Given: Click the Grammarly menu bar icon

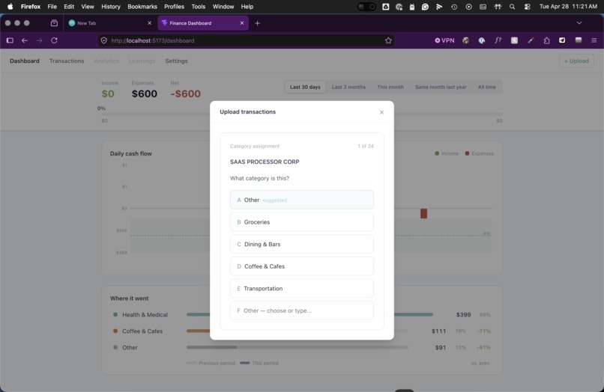Looking at the screenshot, I should 425,7.
